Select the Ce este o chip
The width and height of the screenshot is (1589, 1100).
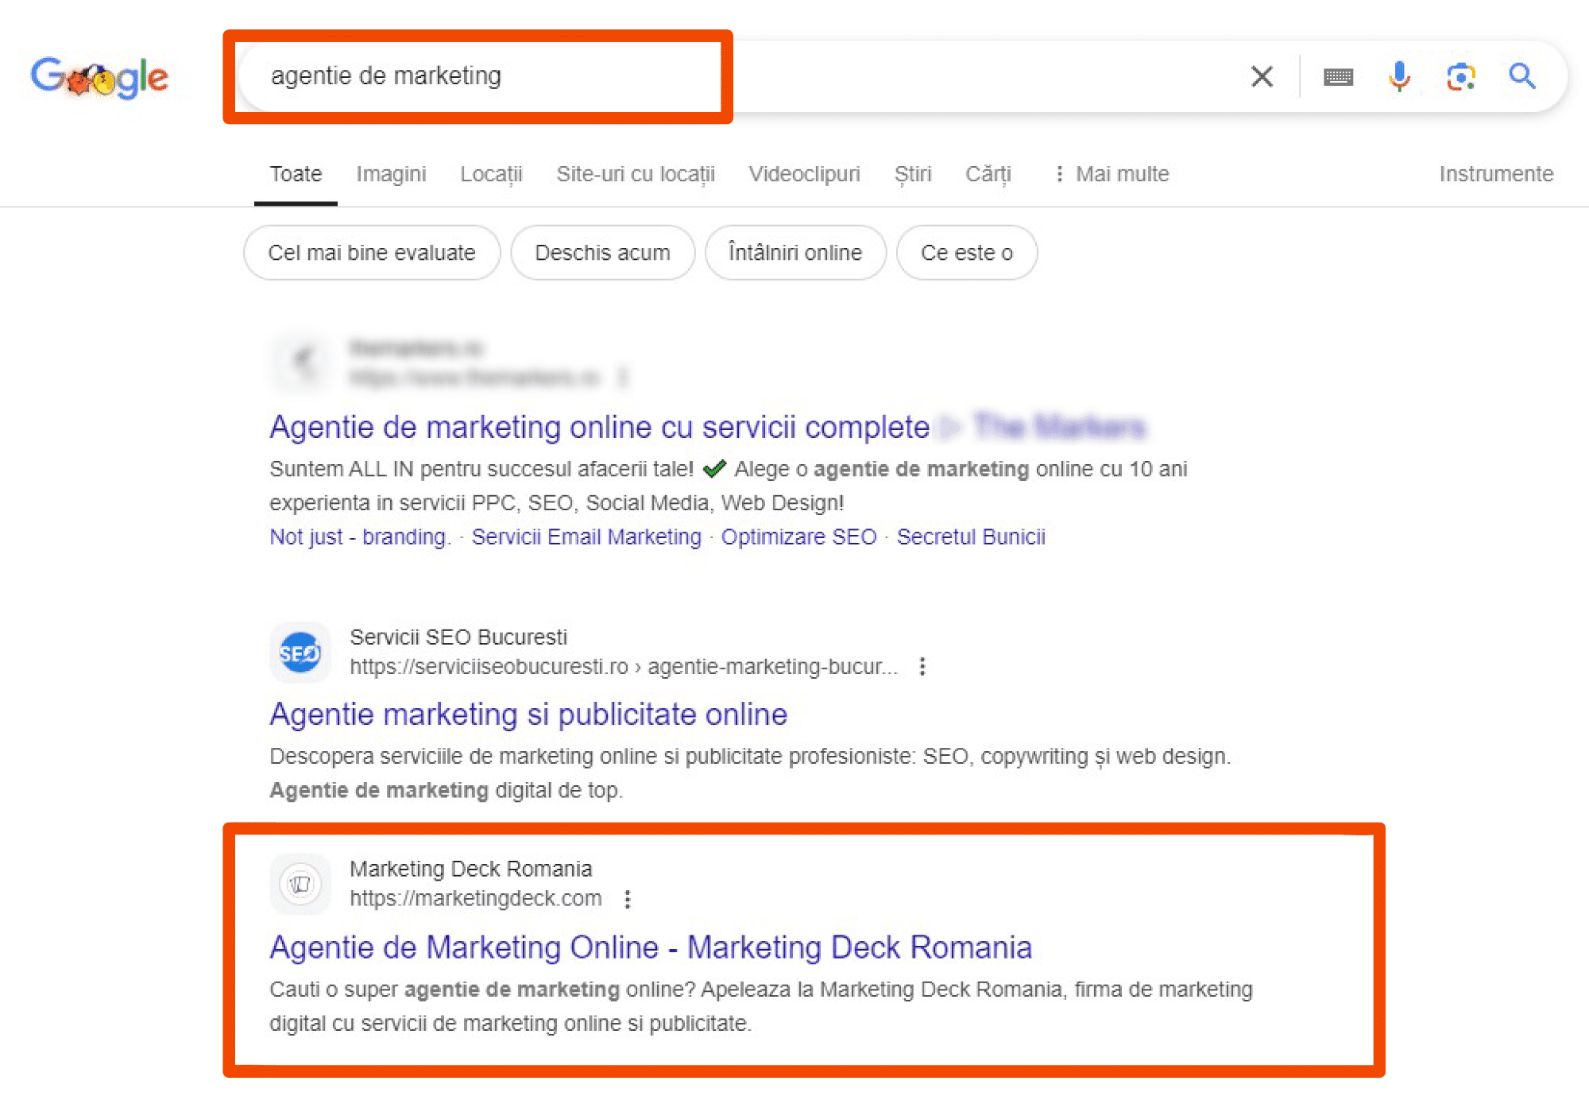pos(967,253)
